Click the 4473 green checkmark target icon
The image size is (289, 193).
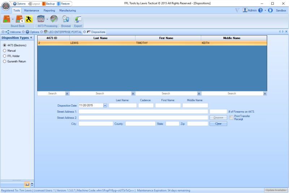54,19
